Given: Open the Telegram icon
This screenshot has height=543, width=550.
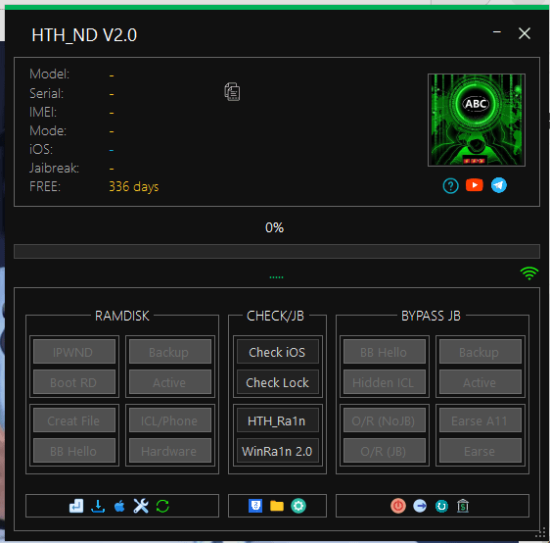Looking at the screenshot, I should 498,185.
